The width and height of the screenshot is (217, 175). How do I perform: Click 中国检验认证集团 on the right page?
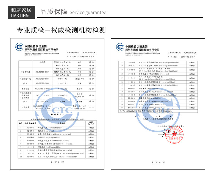(137, 46)
